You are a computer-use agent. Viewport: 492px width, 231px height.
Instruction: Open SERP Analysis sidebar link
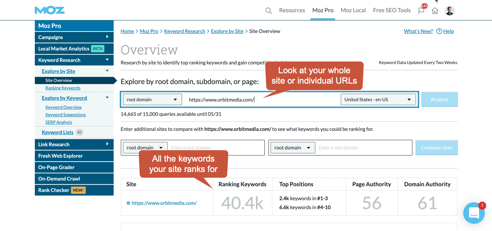[59, 122]
